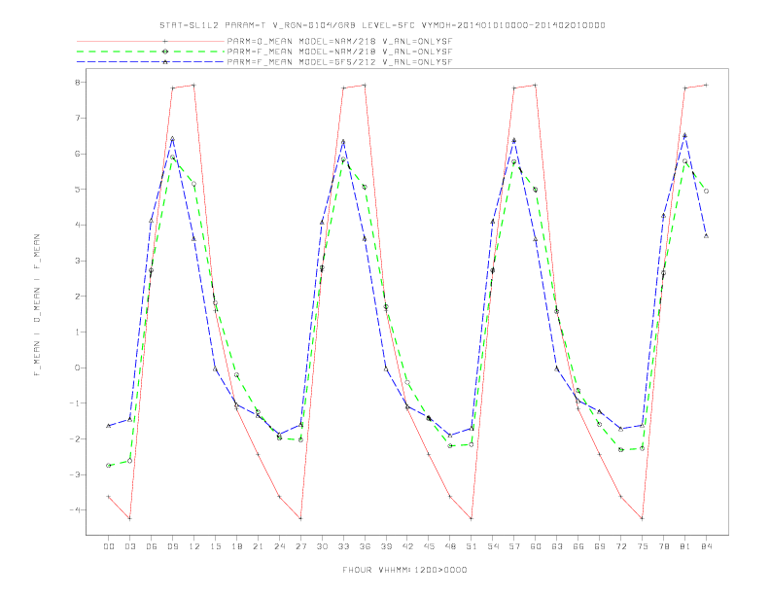Image resolution: width=770 pixels, height=595 pixels.
Task: Select the F_MEAN GFS/212 legend label
Action: click(339, 62)
